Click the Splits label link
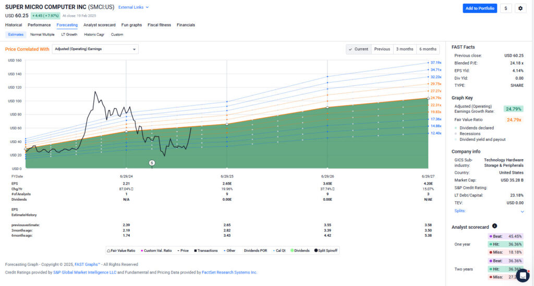The width and height of the screenshot is (534, 286). [460, 211]
